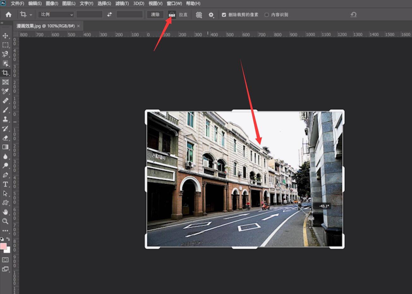Click the 清除 button

click(155, 15)
